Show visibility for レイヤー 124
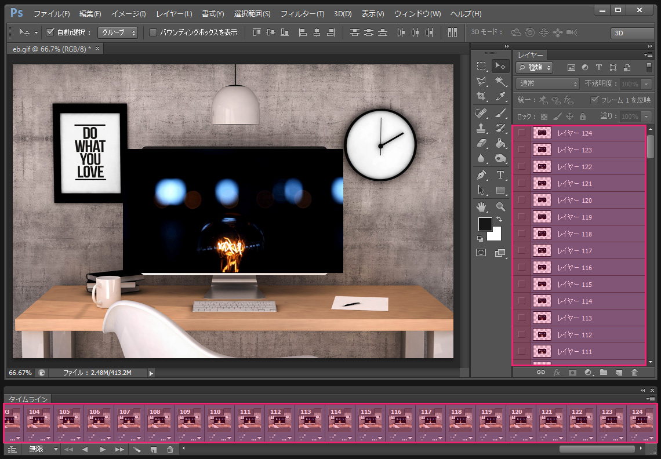Image resolution: width=661 pixels, height=459 pixels. point(521,133)
